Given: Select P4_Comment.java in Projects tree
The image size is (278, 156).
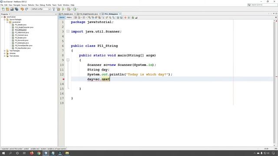Looking at the screenshot, I should click(21, 35).
